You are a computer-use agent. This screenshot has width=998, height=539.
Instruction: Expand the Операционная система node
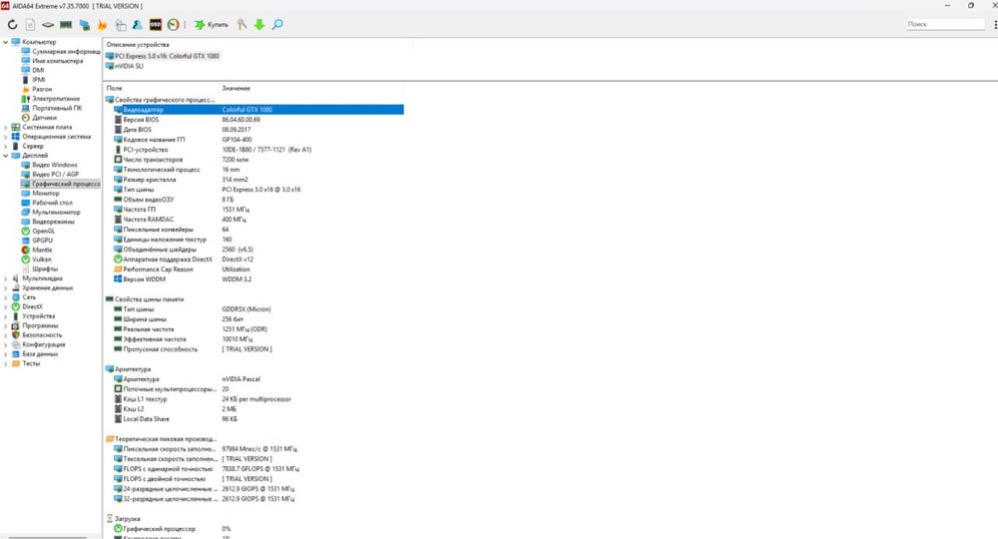click(x=6, y=137)
